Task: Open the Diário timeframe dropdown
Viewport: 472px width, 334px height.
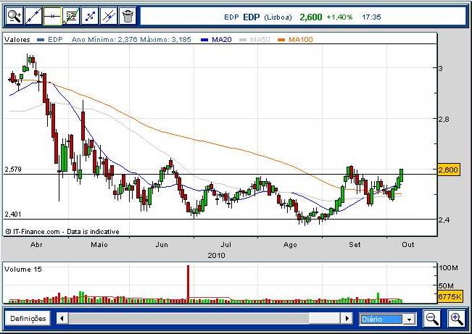Action: [388, 319]
